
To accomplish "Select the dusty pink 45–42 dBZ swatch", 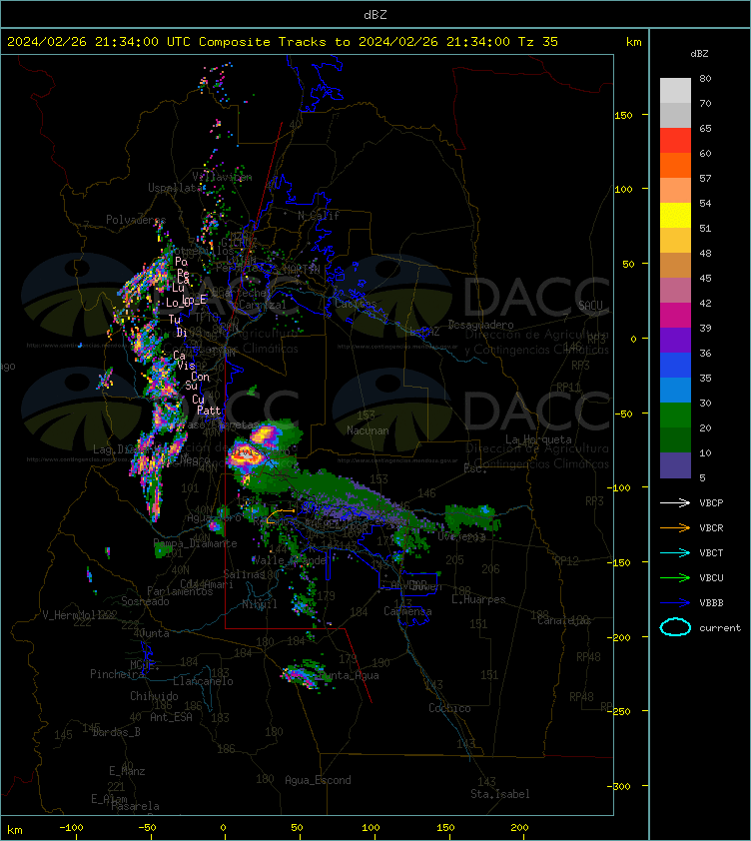I will pos(675,291).
